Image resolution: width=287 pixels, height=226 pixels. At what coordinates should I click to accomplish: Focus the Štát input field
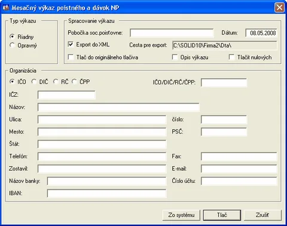click(x=102, y=144)
